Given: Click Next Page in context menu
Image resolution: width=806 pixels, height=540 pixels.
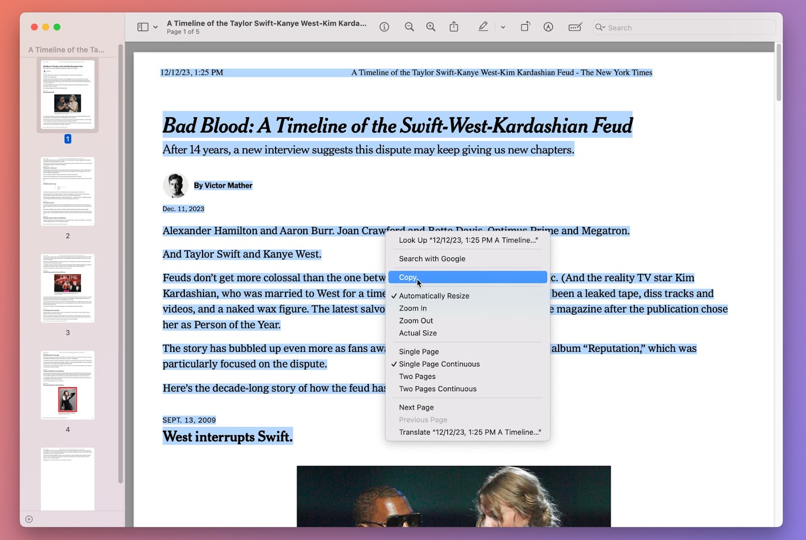Looking at the screenshot, I should click(x=416, y=407).
